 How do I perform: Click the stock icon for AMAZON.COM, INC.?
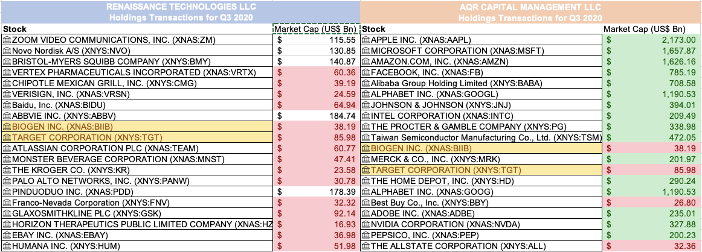(365, 61)
